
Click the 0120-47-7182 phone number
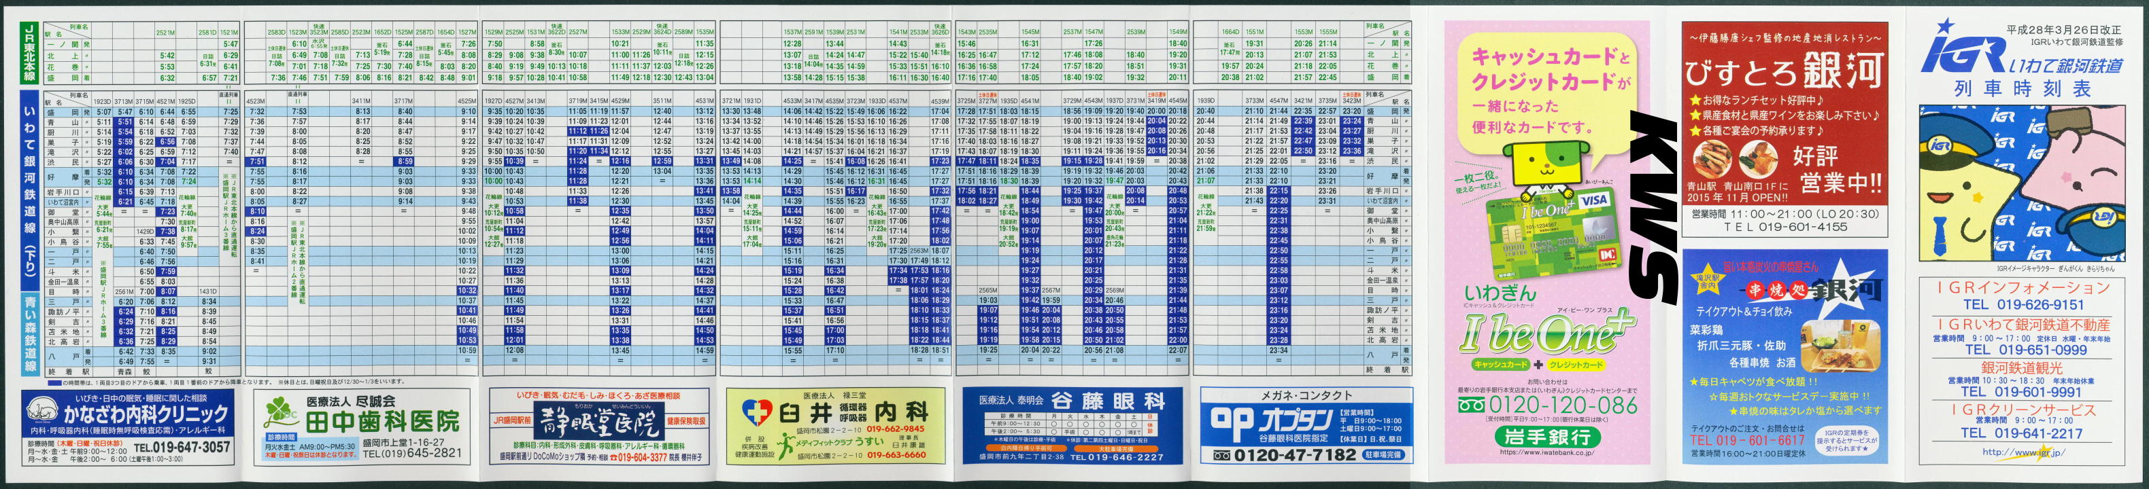pos(1295,455)
